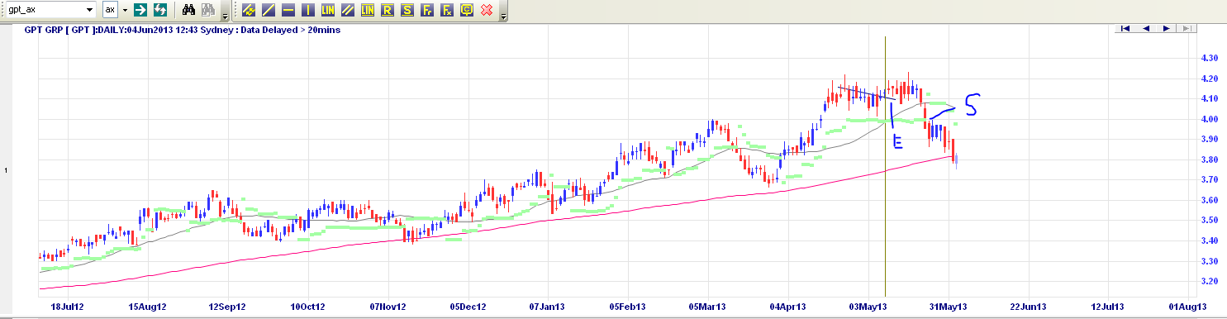The image size is (1227, 319).
Task: Click the 18Jul12 date axis label
Action: (x=68, y=307)
